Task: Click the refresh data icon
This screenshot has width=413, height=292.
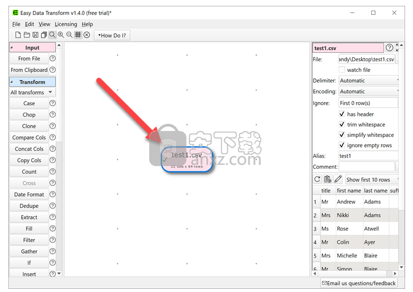Action: coord(317,179)
